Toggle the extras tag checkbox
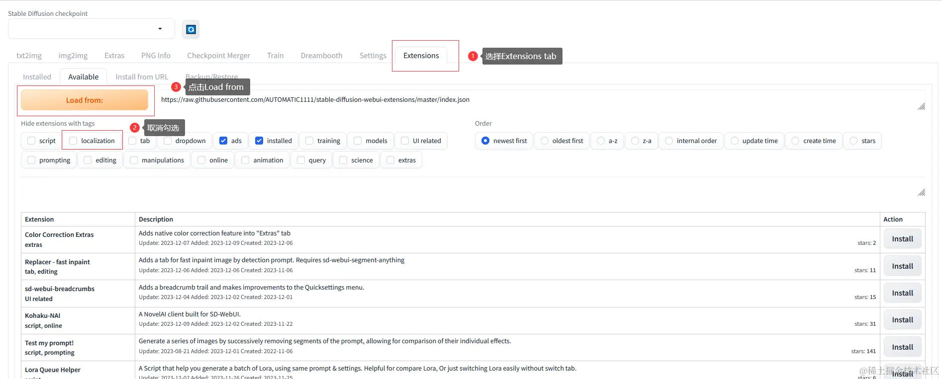The width and height of the screenshot is (942, 379). (390, 160)
